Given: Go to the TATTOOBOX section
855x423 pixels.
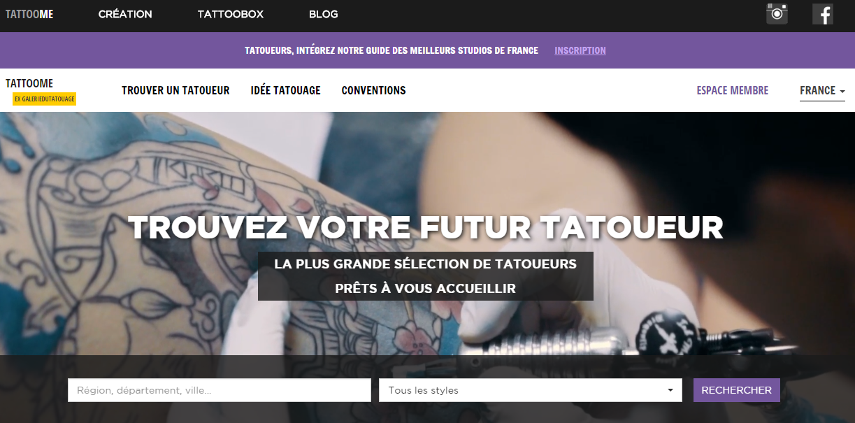Looking at the screenshot, I should 230,14.
